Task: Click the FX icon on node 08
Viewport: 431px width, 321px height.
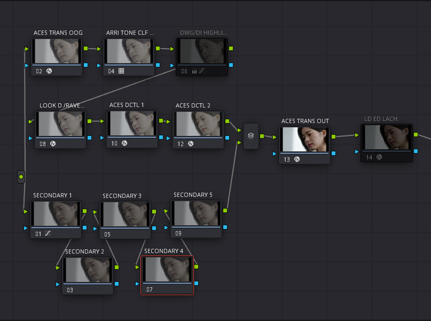Action: tap(53, 144)
